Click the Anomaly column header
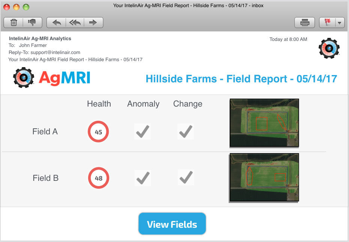The image size is (349, 242). (x=143, y=104)
